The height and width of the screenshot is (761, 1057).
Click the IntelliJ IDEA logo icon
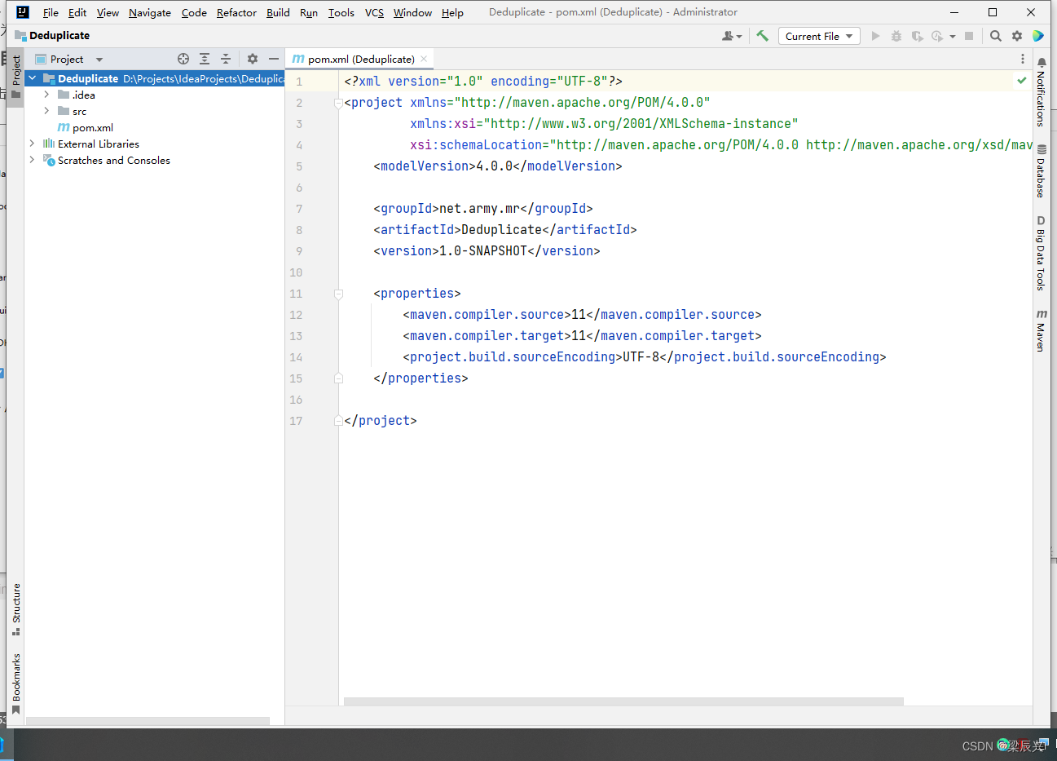click(x=23, y=12)
